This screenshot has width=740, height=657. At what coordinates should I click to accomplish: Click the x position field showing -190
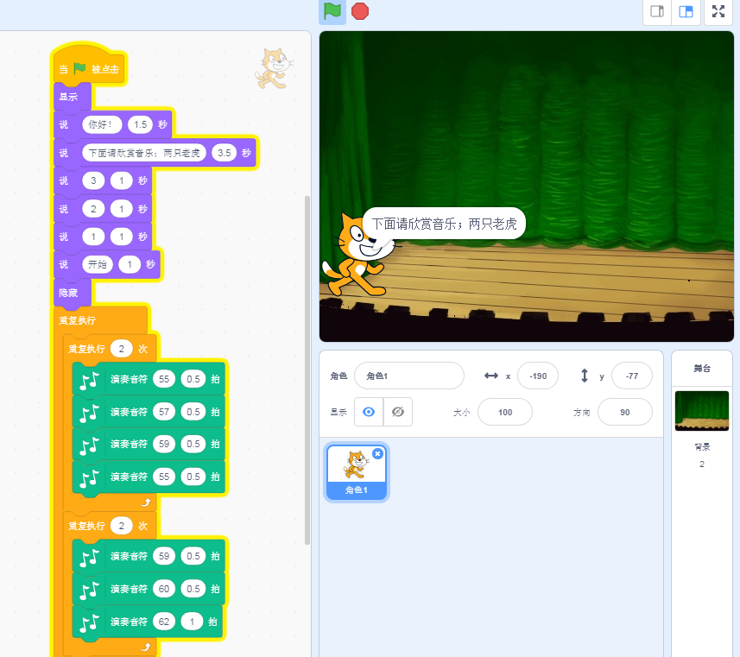(538, 376)
